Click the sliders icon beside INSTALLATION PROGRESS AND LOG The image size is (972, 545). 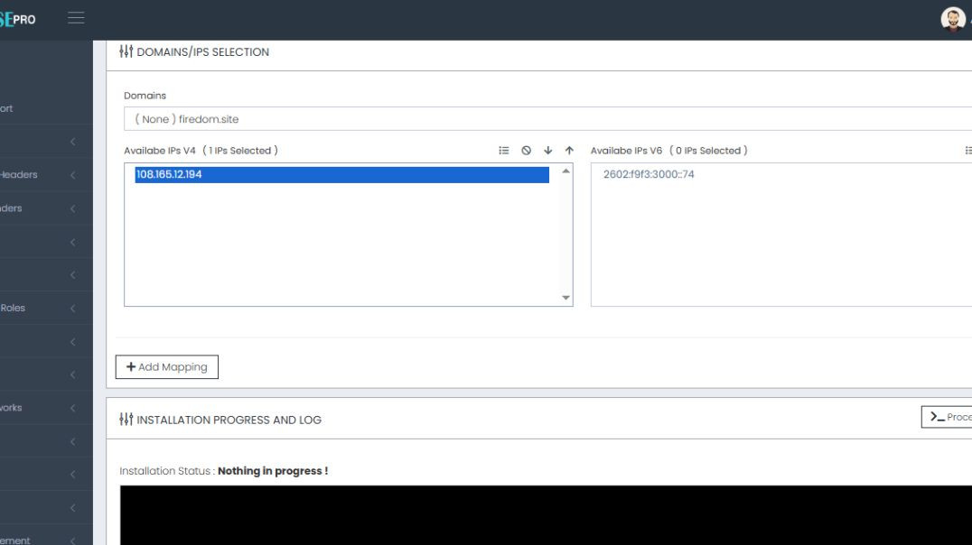126,419
